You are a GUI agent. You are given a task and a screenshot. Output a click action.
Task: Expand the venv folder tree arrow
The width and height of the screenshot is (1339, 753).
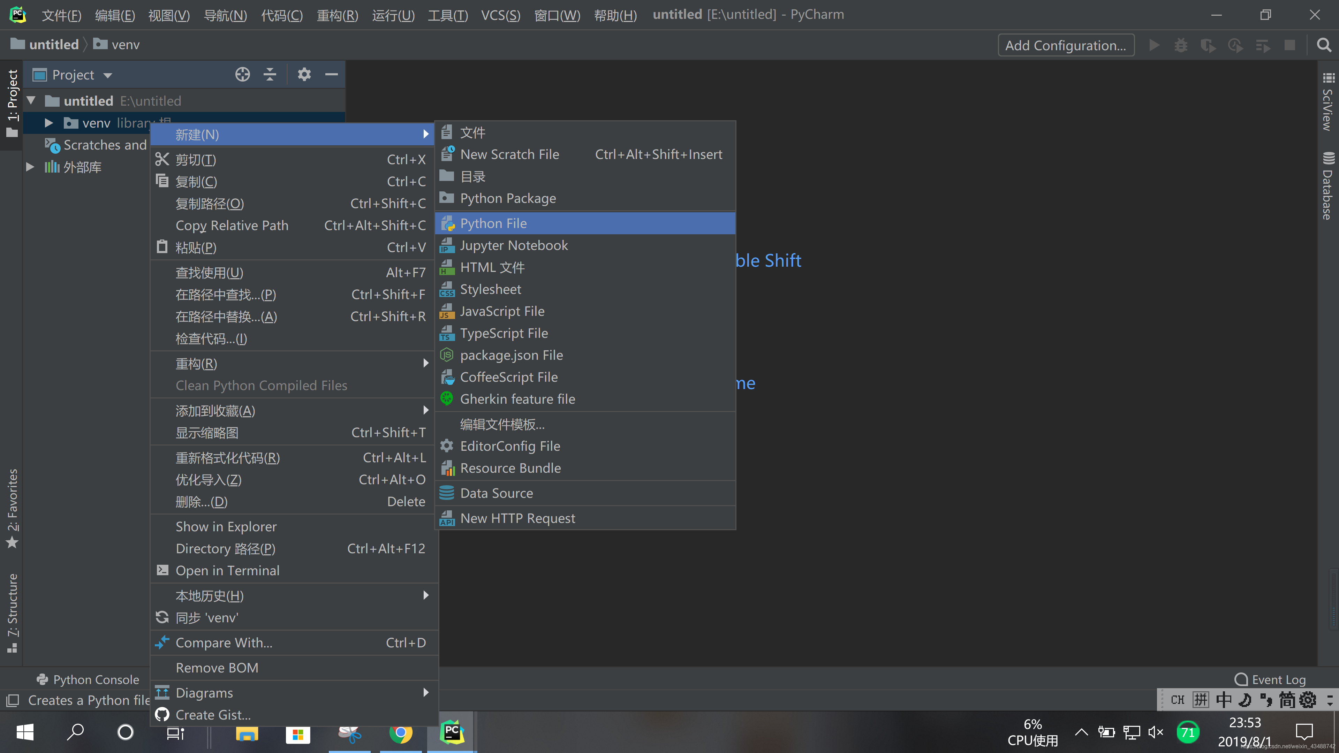click(x=49, y=123)
